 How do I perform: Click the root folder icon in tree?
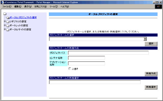coord(5,14)
